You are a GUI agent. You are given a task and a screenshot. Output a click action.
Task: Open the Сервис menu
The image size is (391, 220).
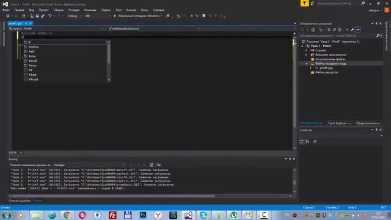106,10
